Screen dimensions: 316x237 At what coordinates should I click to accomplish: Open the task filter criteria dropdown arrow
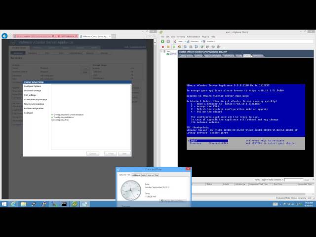[282, 180]
